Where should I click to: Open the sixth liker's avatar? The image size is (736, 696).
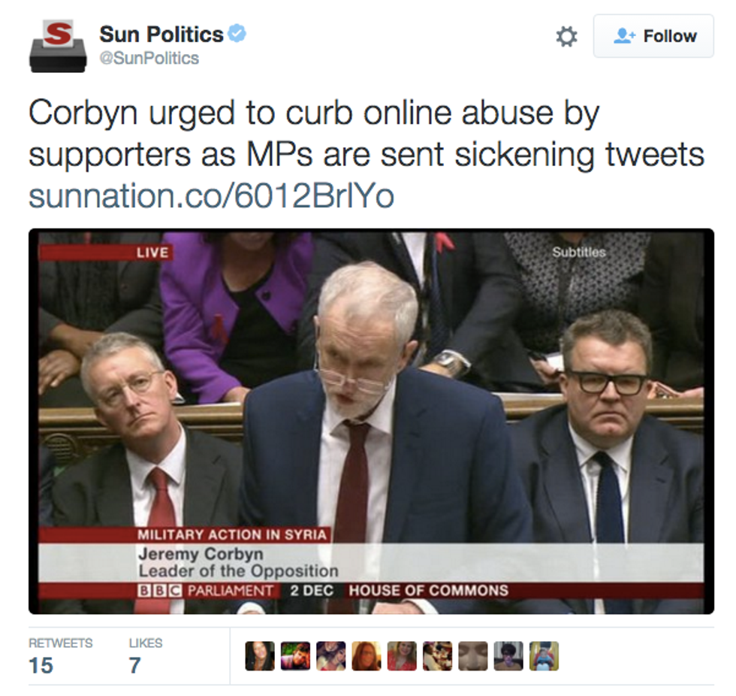[437, 656]
